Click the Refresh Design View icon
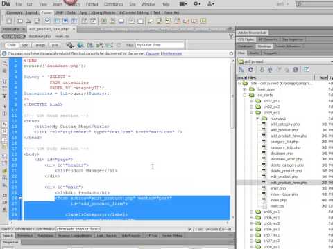This screenshot has height=249, width=333. (119, 45)
